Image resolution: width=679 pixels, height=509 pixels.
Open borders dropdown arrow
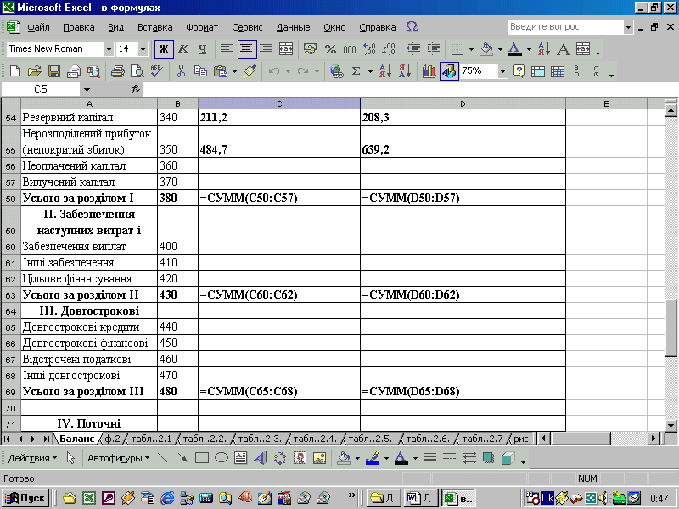point(471,49)
